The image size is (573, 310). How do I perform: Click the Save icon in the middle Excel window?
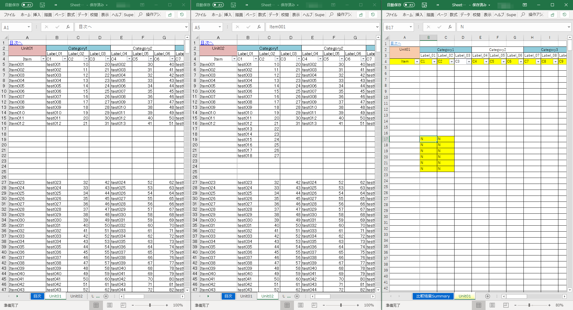point(233,5)
